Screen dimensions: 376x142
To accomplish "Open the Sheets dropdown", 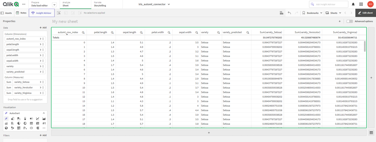I will (x=333, y=13).
